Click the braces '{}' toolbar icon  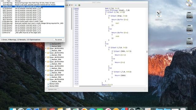click(72, 5)
